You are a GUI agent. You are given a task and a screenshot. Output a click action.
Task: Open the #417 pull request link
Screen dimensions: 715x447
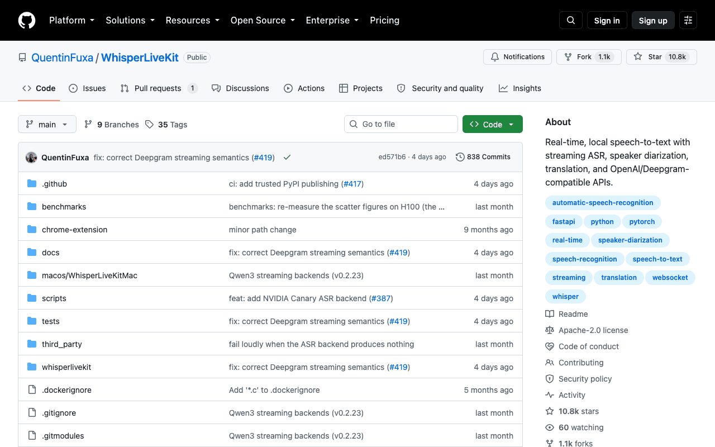(x=352, y=184)
